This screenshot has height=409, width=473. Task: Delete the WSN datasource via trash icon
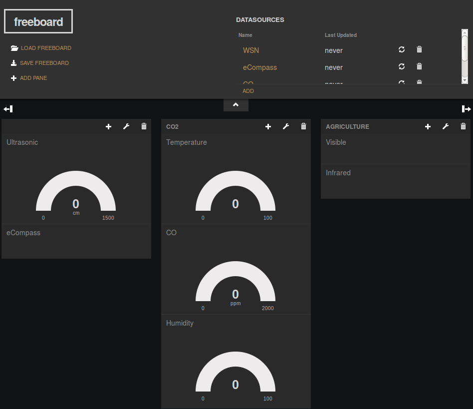pyautogui.click(x=419, y=49)
